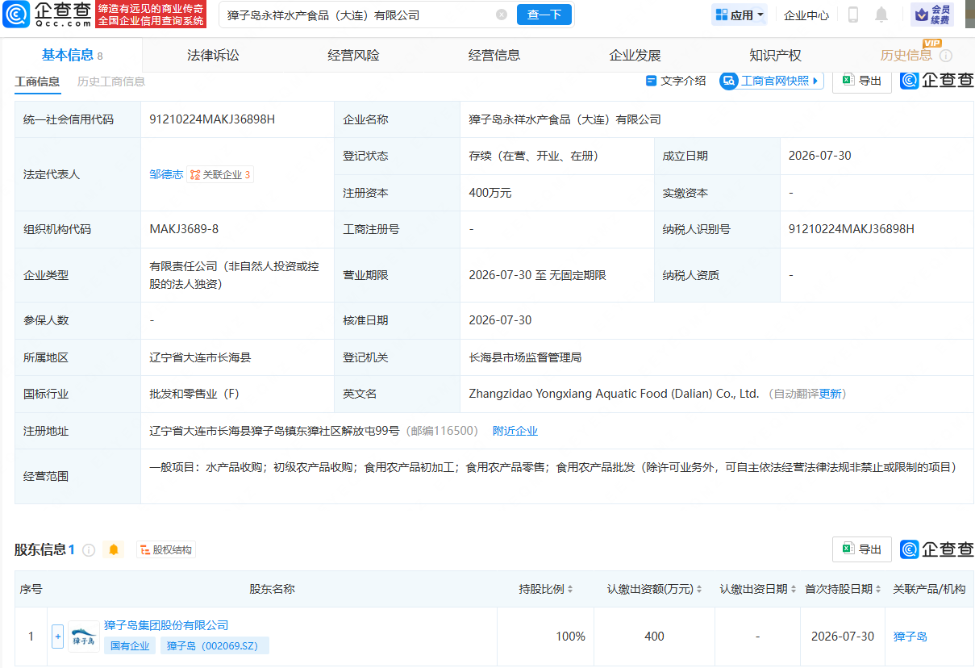Open the text introduction (文字介绍)
The width and height of the screenshot is (975, 668).
pyautogui.click(x=676, y=81)
